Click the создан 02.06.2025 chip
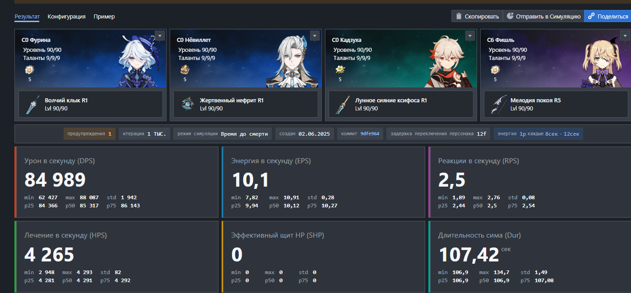The height and width of the screenshot is (293, 631). pyautogui.click(x=305, y=134)
